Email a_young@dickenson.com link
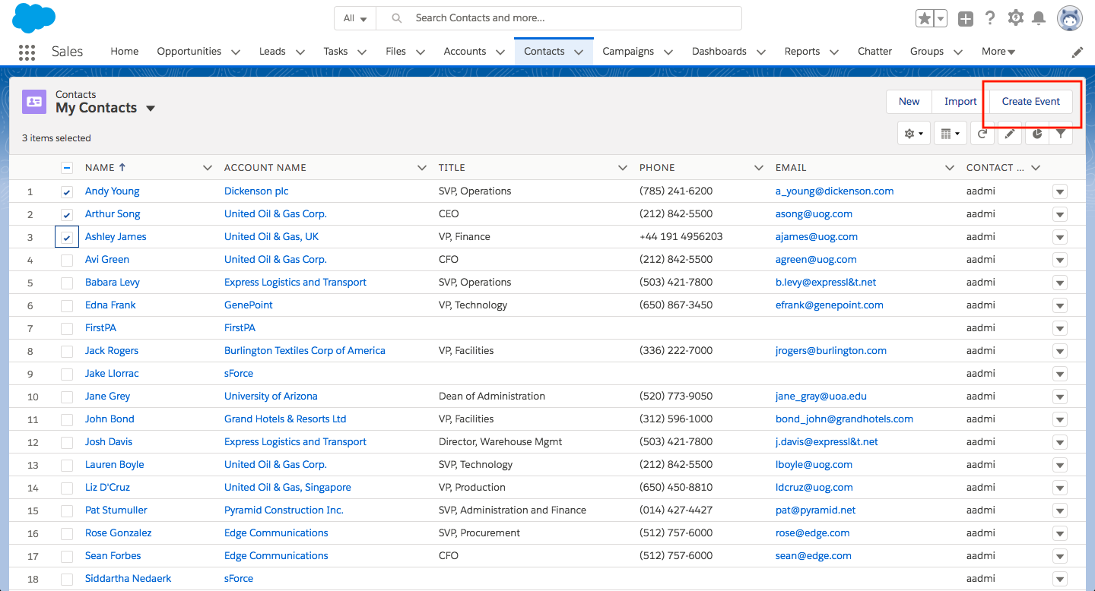 835,191
